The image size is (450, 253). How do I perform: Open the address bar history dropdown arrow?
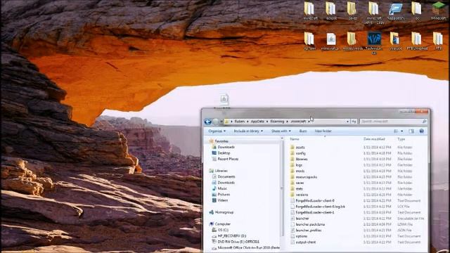(x=347, y=122)
